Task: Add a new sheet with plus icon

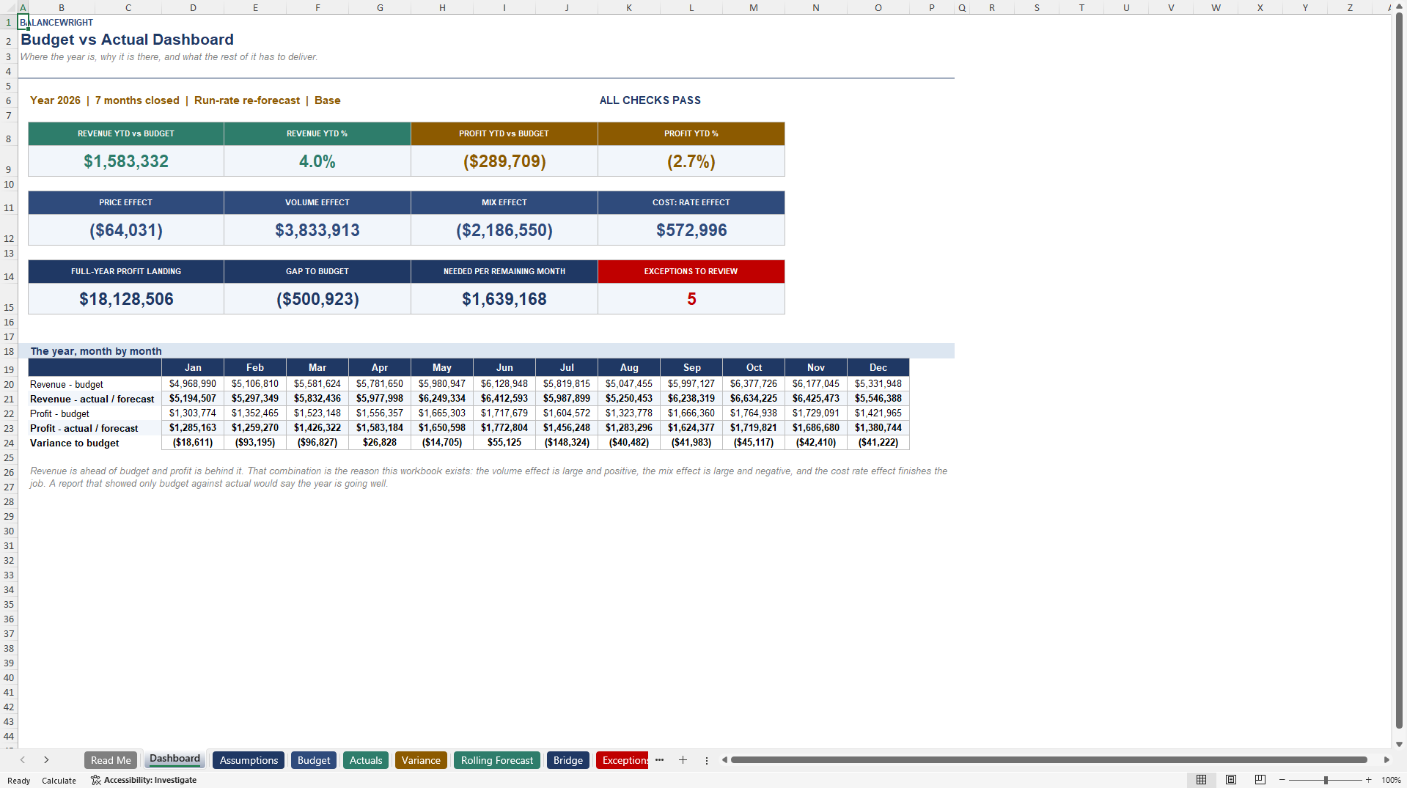Action: 683,760
